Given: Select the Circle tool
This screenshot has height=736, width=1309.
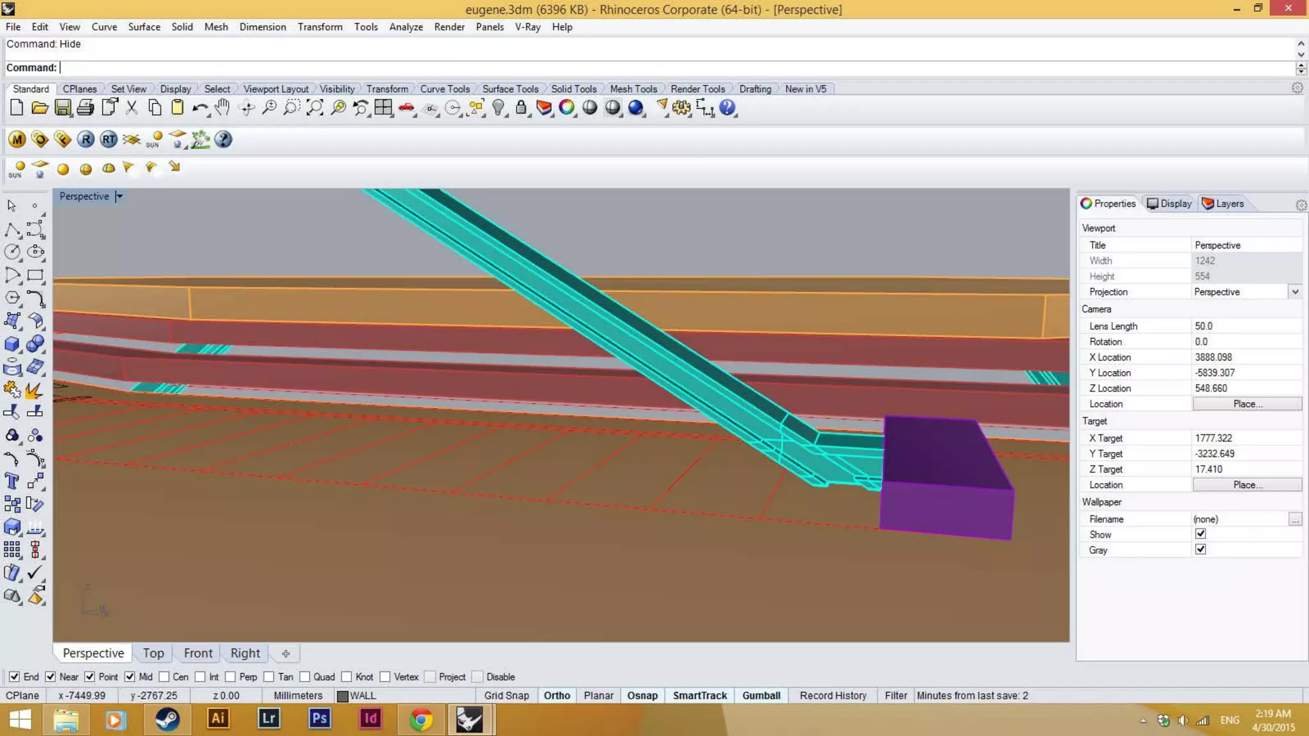Looking at the screenshot, I should [x=12, y=252].
